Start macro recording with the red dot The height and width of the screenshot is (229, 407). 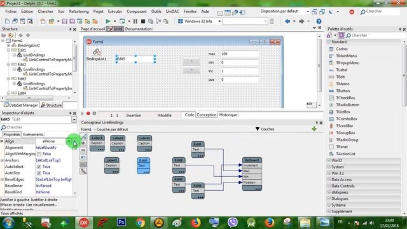[x=88, y=113]
